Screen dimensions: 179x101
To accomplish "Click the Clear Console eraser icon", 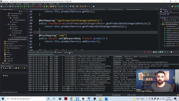I will click(154, 52).
